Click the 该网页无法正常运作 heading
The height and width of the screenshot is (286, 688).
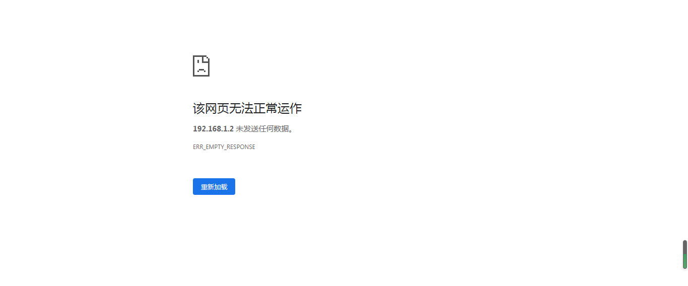point(247,108)
